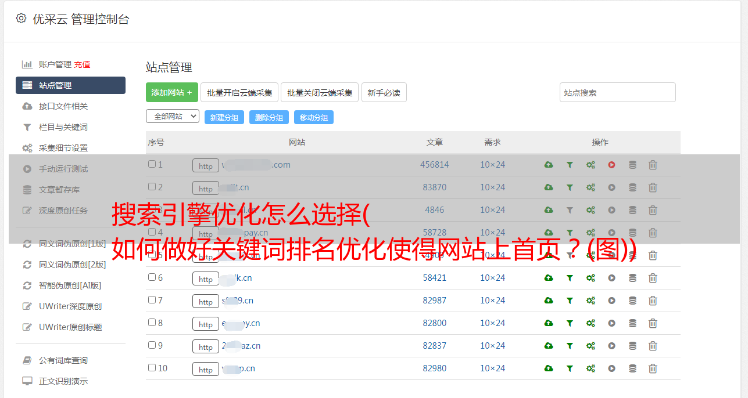748x398 pixels.
Task: Open 手动运行测试 in the sidebar
Action: (x=63, y=169)
